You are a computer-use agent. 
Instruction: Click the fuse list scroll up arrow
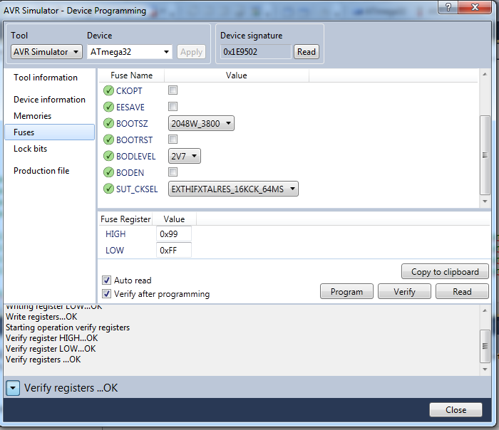click(x=485, y=74)
